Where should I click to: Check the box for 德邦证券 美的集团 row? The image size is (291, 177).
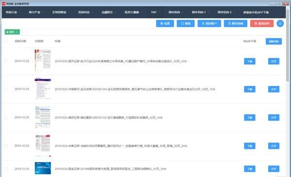coord(6,118)
